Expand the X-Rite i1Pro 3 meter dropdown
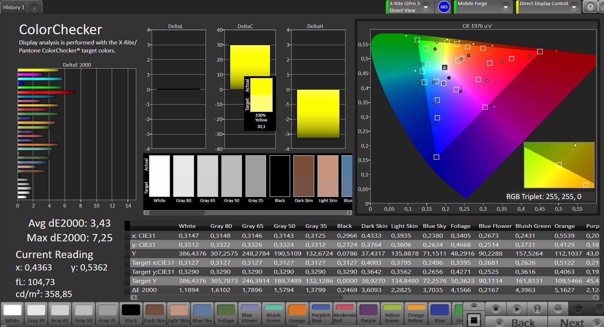 click(426, 7)
